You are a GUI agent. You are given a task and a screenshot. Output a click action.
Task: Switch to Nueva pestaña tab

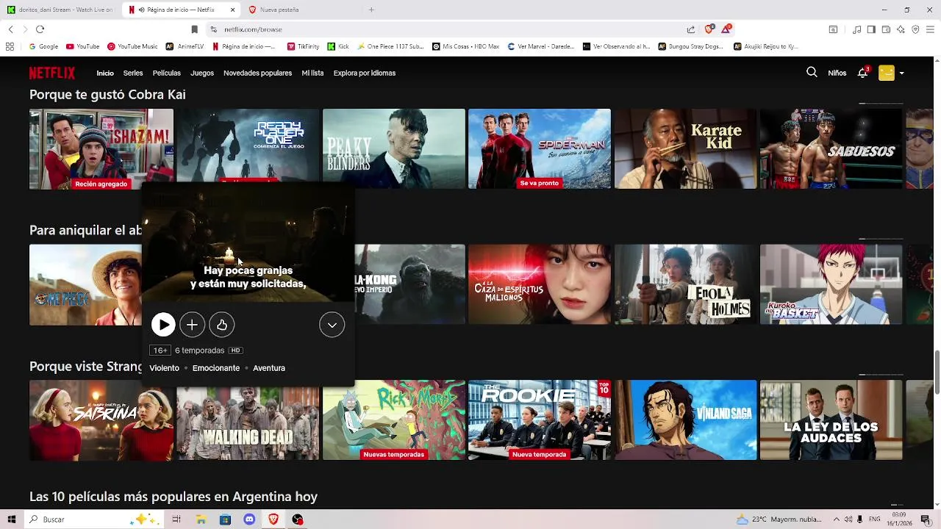click(300, 10)
